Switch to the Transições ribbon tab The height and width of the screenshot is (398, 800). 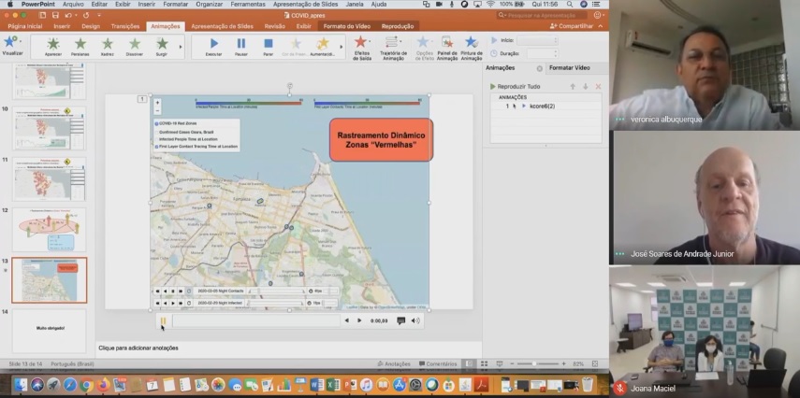124,26
